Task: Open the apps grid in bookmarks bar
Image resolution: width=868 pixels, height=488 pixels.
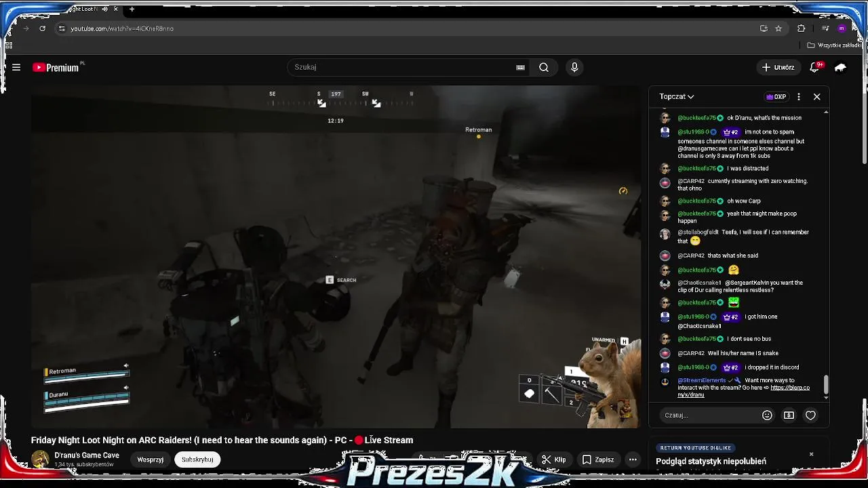Action: [9, 45]
